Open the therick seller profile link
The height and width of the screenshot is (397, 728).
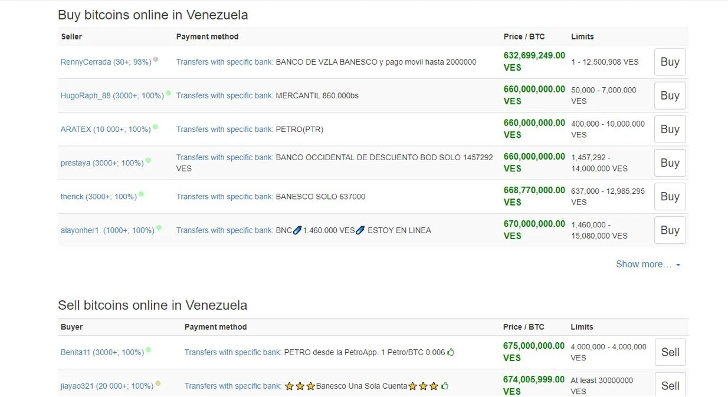click(x=99, y=197)
